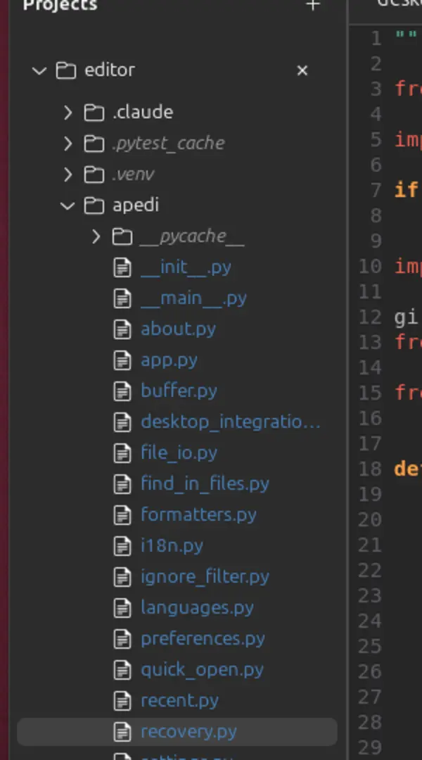This screenshot has width=422, height=760.
Task: Open i18n.py from the tree
Action: pos(172,547)
